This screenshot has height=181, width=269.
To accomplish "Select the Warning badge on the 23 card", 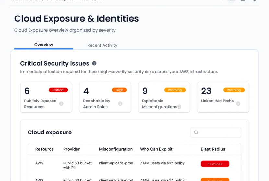I will coord(234,90).
